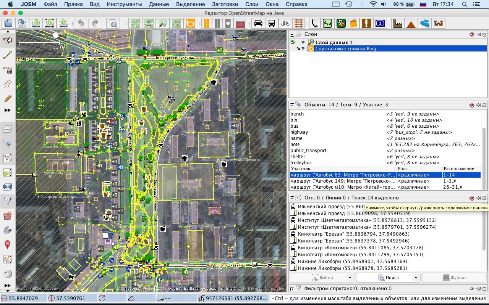489x305 pixels.
Task: Click the map scale slider white knob
Action: (x=56, y=35)
